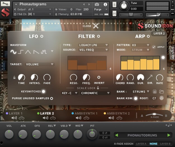Toggle Ambisynth 2 link icon

pyautogui.click(x=119, y=118)
